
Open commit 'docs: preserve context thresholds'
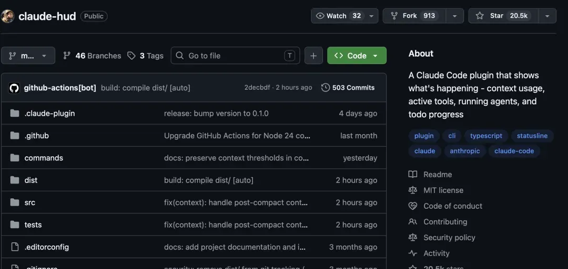(236, 158)
